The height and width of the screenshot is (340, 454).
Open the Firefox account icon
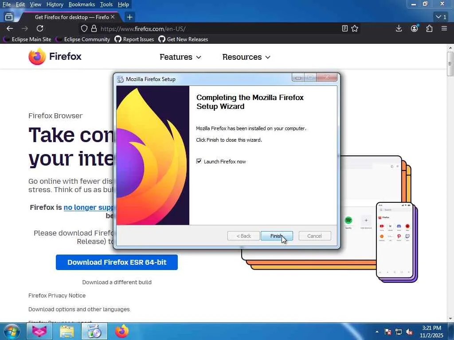[x=415, y=28]
